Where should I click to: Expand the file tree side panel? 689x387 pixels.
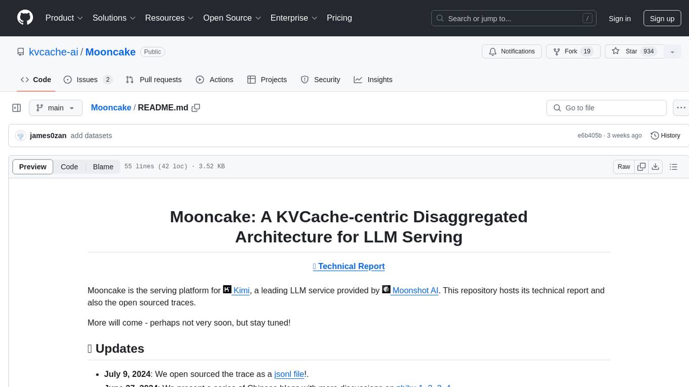[x=16, y=108]
